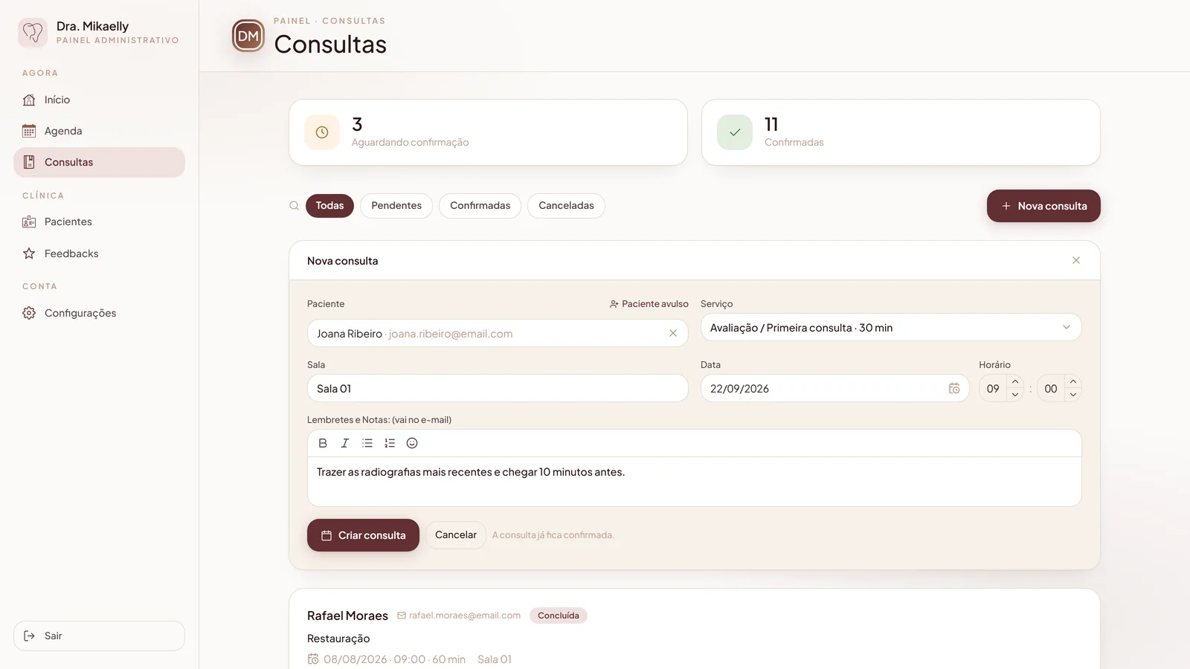This screenshot has width=1190, height=669.
Task: Toggle bold formatting in notes editor
Action: [x=323, y=443]
